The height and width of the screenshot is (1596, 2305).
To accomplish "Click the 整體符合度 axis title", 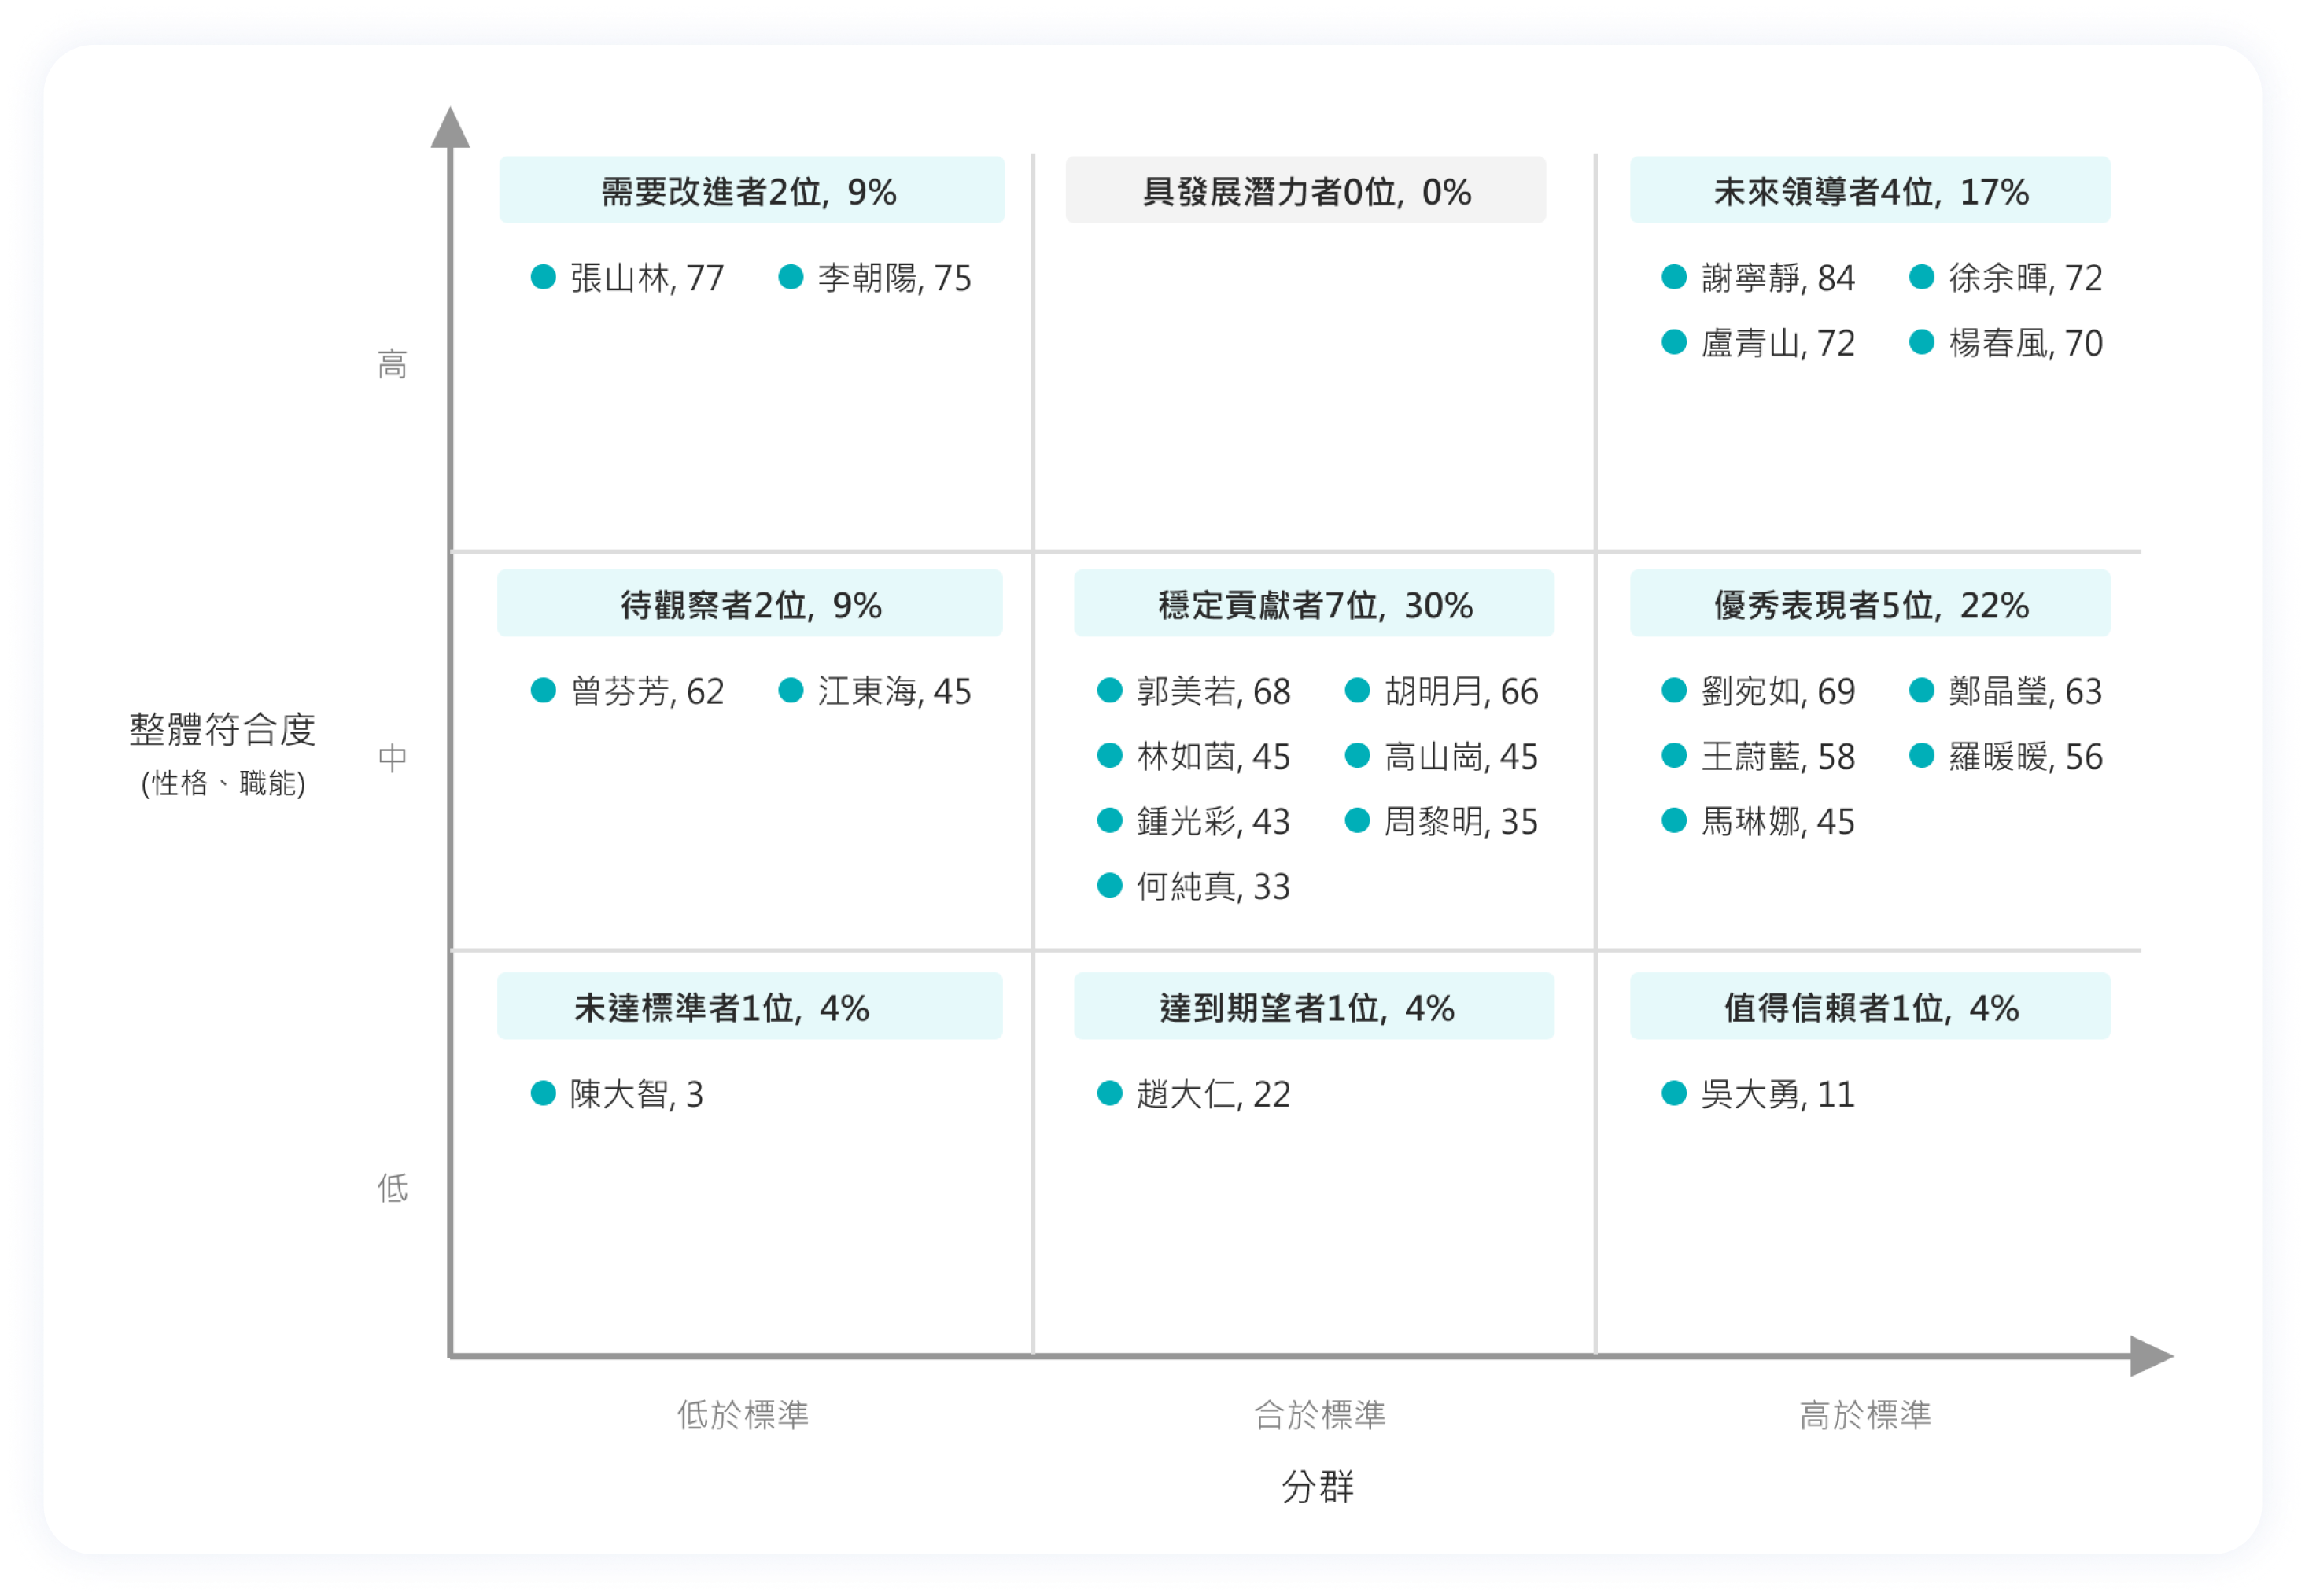I will (222, 729).
